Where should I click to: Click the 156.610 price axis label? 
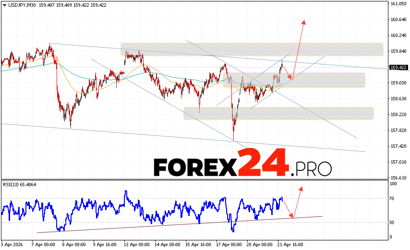(x=398, y=178)
